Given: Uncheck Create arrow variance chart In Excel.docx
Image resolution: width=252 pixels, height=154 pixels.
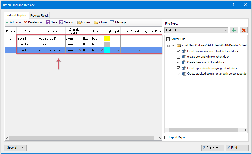Looking at the screenshot, I should [178, 51].
